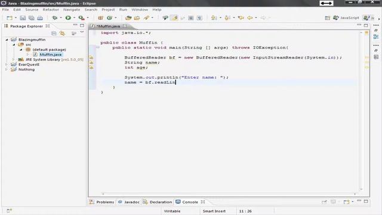Open the File menu
The width and height of the screenshot is (382, 215).
click(x=5, y=10)
